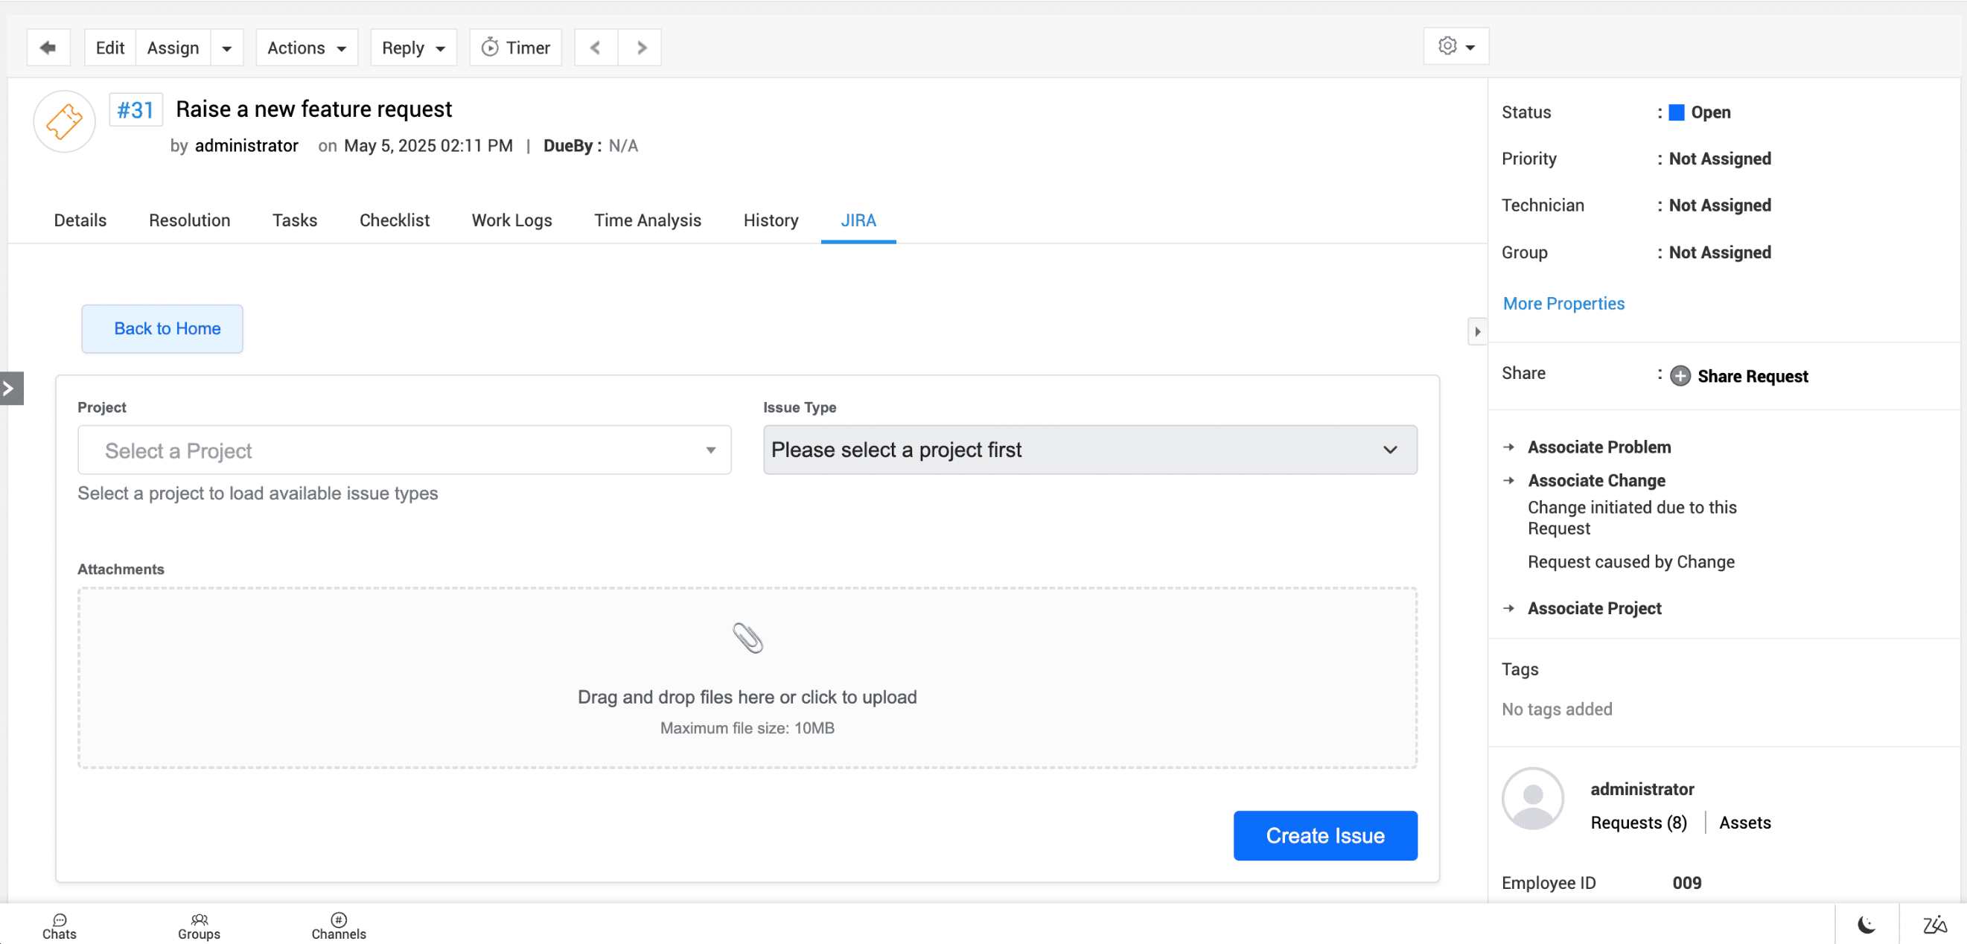Switch to the Details tab
Viewport: 1967px width, 944px height.
[x=80, y=220]
